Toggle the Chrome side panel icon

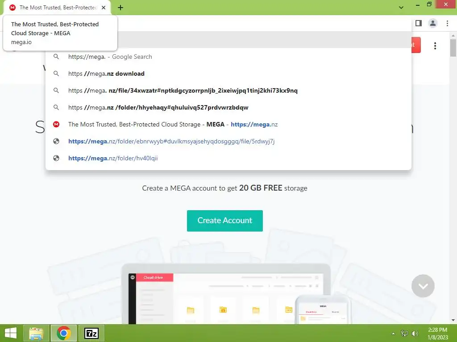(419, 23)
